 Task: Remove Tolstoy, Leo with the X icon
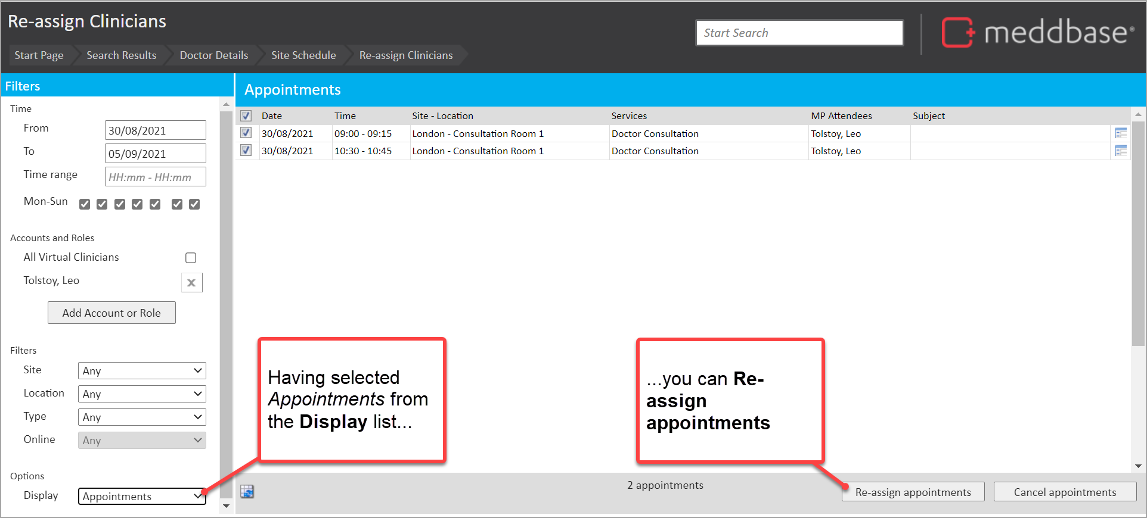pos(191,283)
